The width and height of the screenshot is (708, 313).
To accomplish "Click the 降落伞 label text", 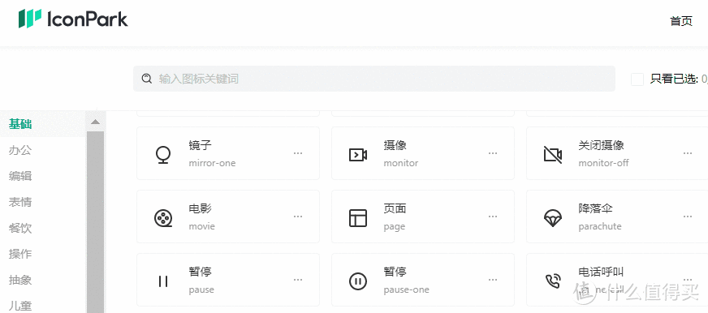I will tap(596, 208).
